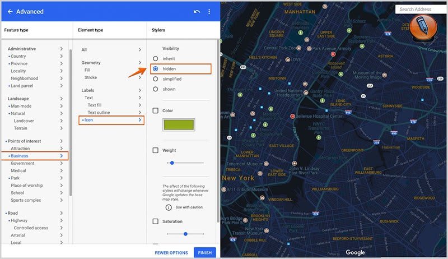448x259 pixels.
Task: Select the Text fill element type
Action: (x=95, y=105)
